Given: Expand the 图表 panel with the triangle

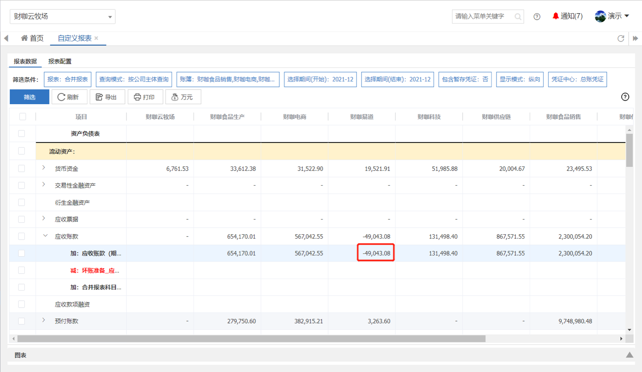Looking at the screenshot, I should [x=629, y=355].
